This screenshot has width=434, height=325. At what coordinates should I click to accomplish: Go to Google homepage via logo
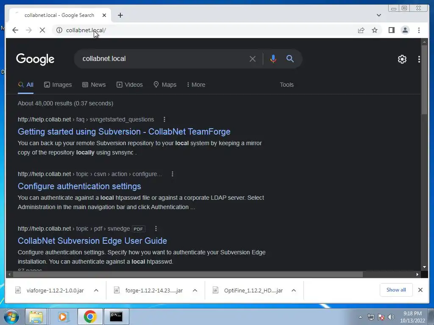pos(35,59)
